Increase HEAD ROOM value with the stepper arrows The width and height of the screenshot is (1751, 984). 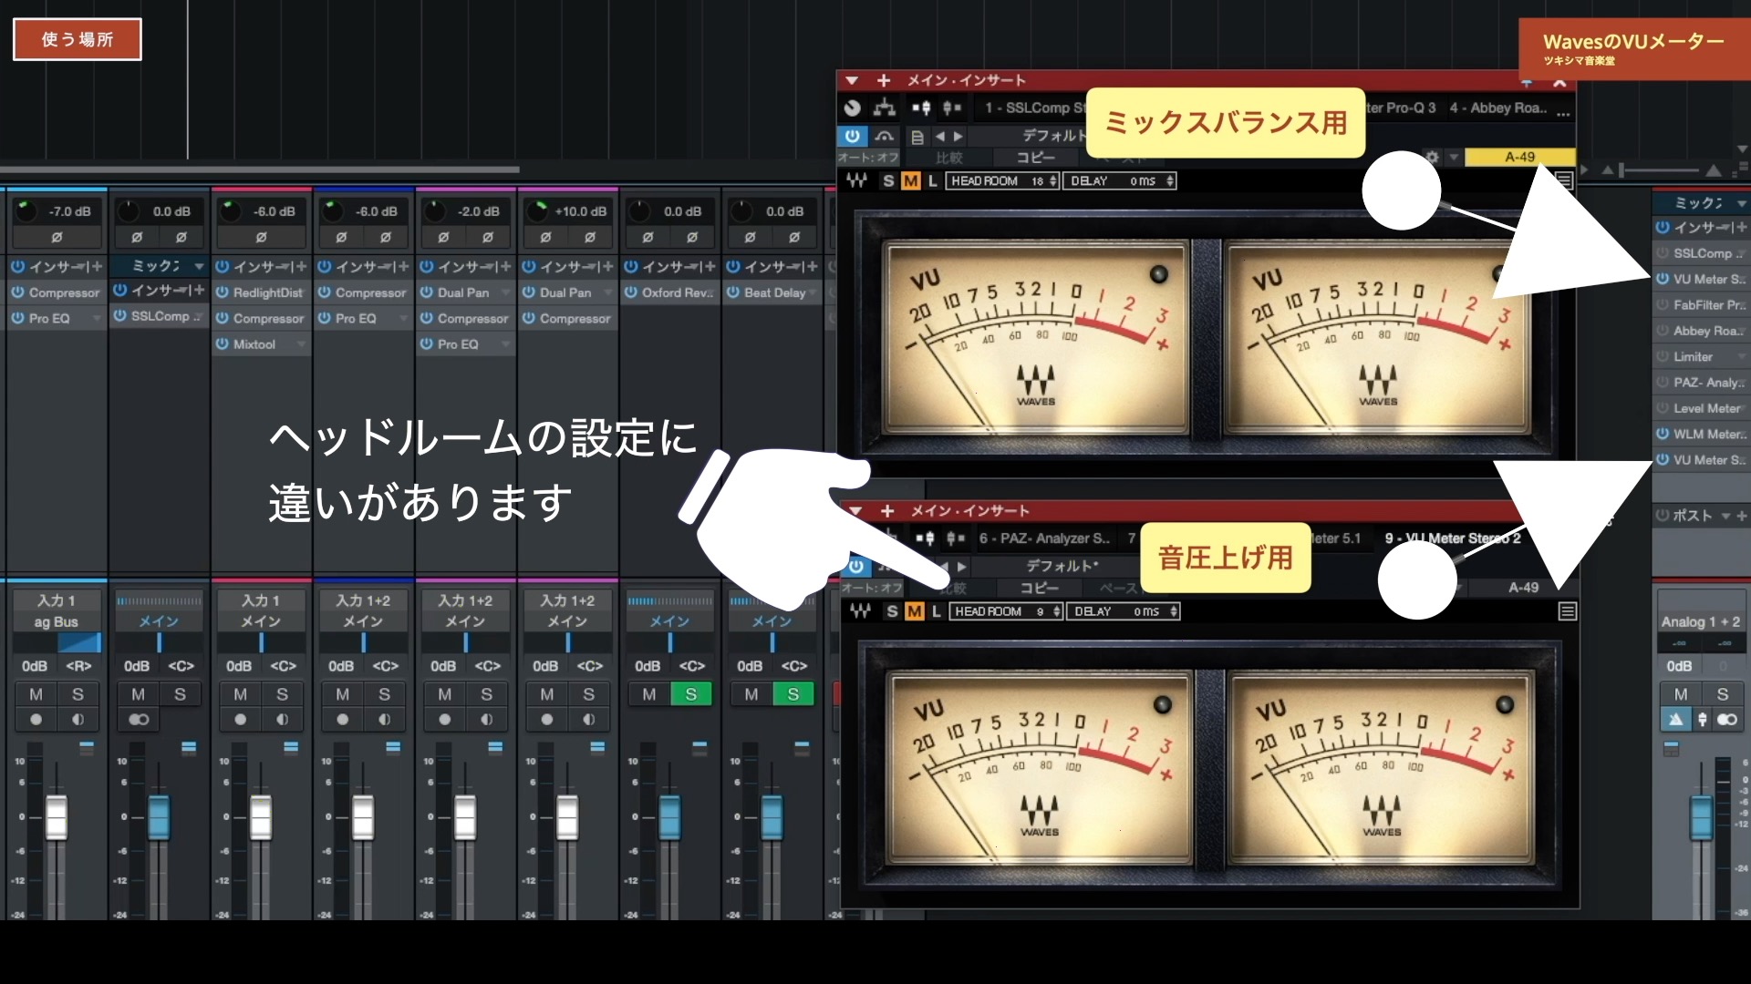(1052, 180)
